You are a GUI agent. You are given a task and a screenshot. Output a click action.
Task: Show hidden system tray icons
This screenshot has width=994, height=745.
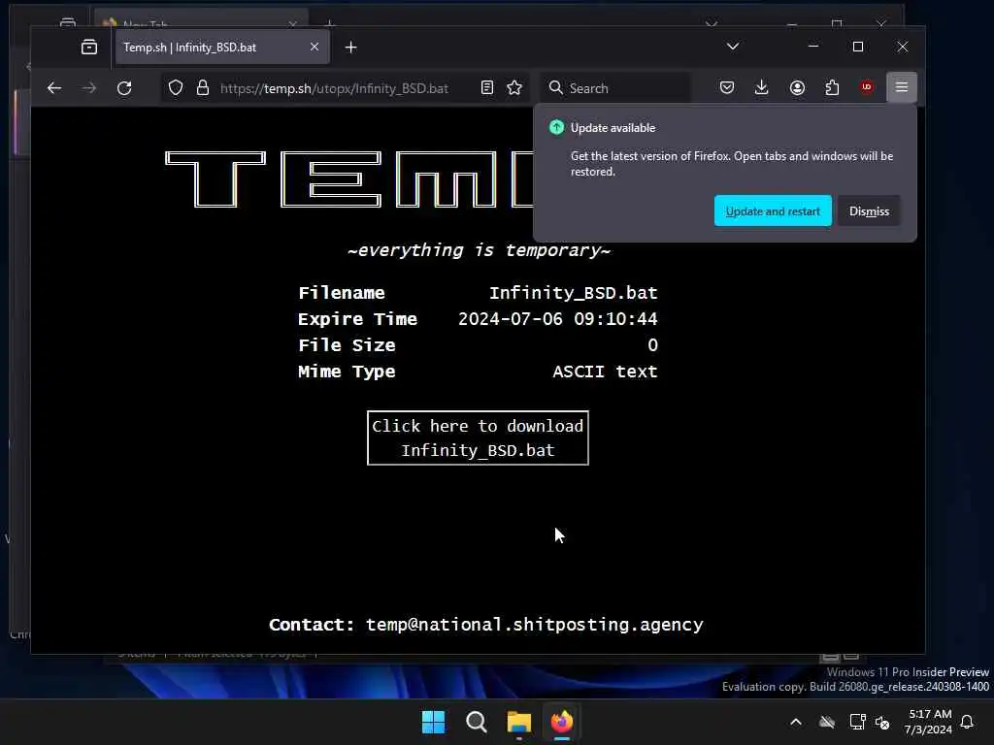(796, 722)
